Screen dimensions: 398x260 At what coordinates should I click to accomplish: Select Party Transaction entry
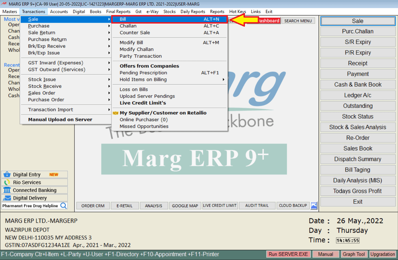coord(170,56)
